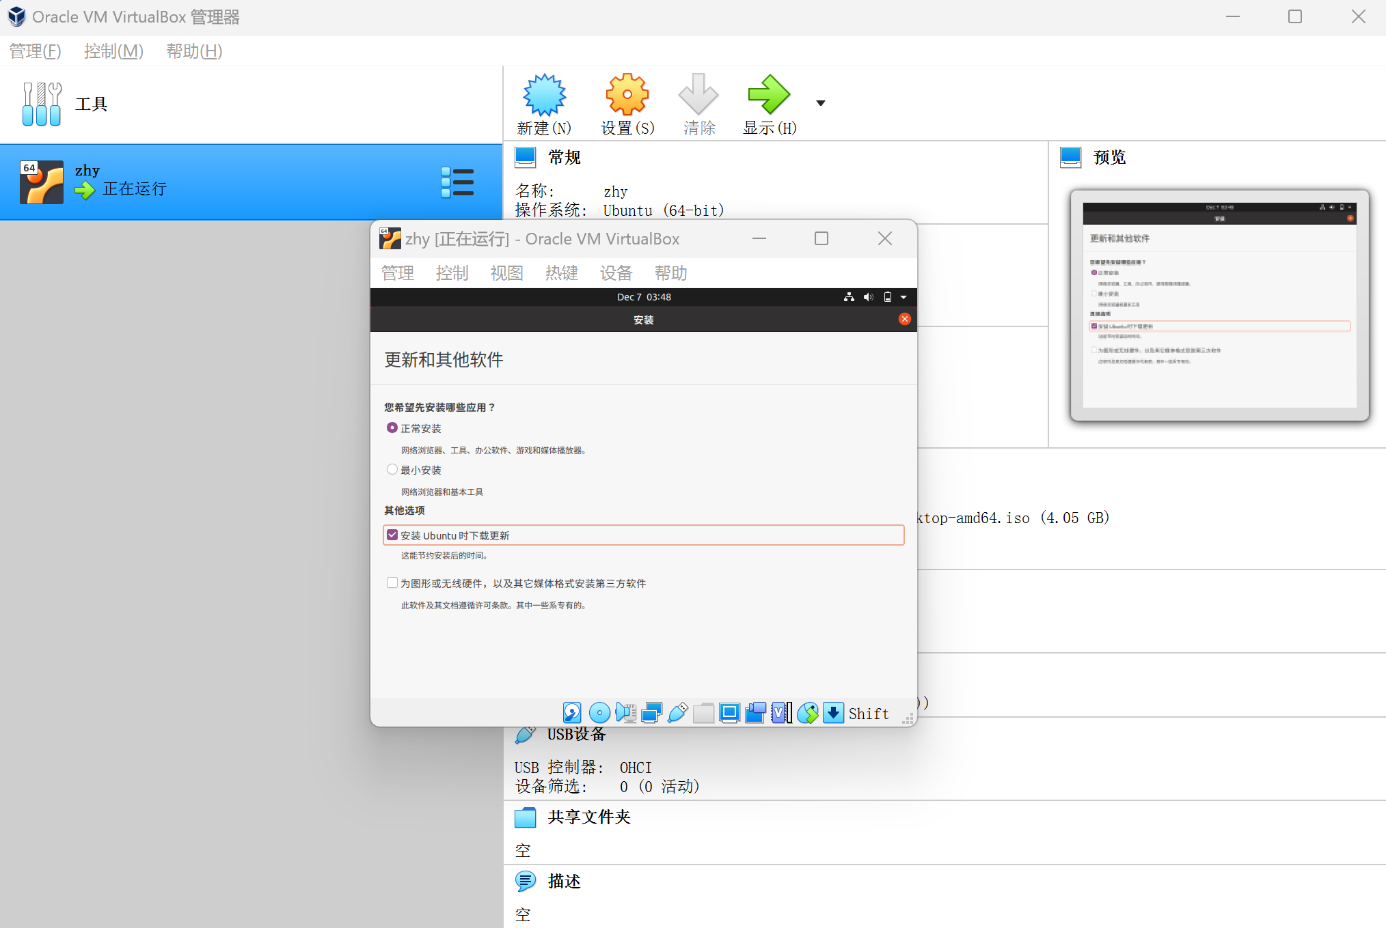Image resolution: width=1386 pixels, height=928 pixels.
Task: Click the Ubuntu volume speaker icon
Action: pos(868,297)
